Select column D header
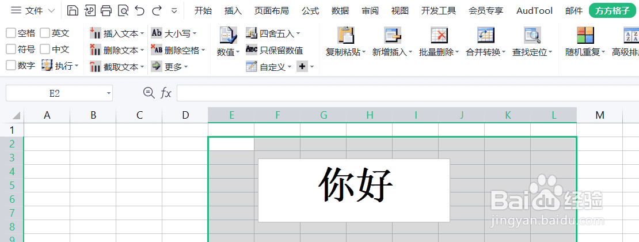The height and width of the screenshot is (242, 639). pyautogui.click(x=185, y=115)
